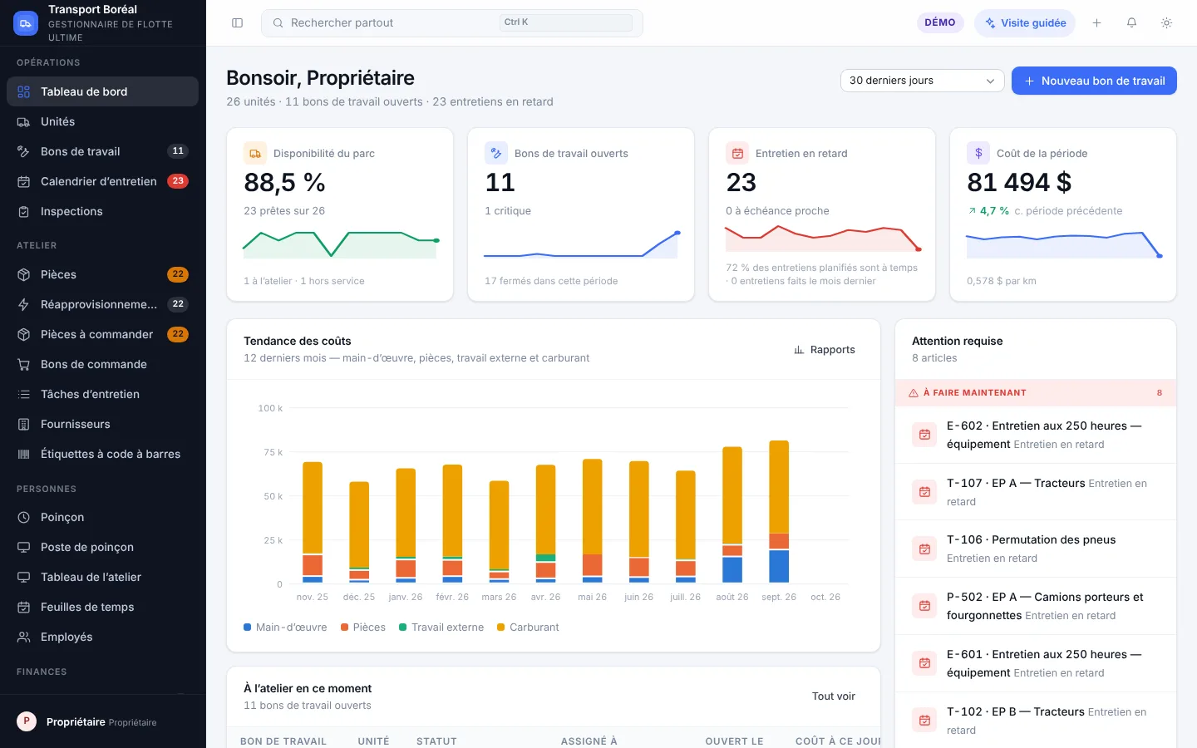The width and height of the screenshot is (1197, 748).
Task: Click the plus icon in top bar
Action: (1096, 23)
